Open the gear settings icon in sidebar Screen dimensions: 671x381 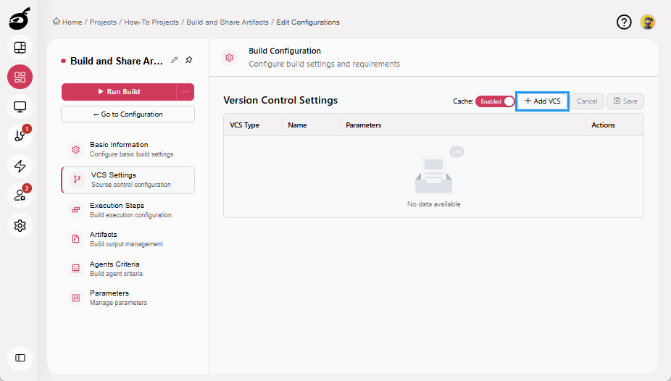pyautogui.click(x=20, y=225)
